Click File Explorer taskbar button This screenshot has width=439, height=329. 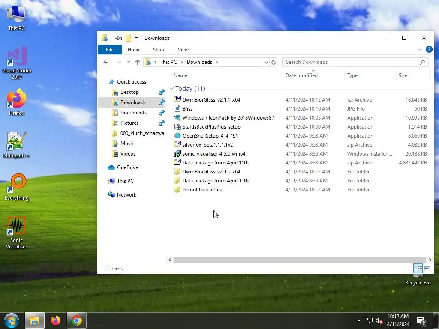coord(35,320)
